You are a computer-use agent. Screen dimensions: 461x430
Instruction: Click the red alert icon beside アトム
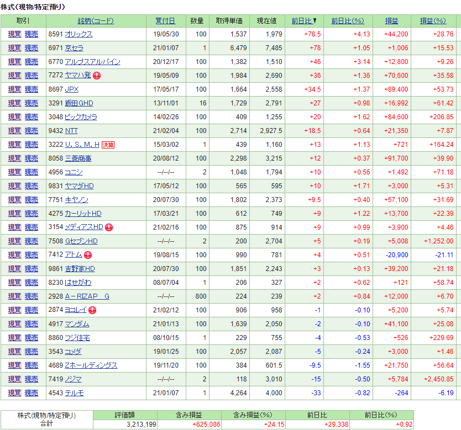click(88, 255)
